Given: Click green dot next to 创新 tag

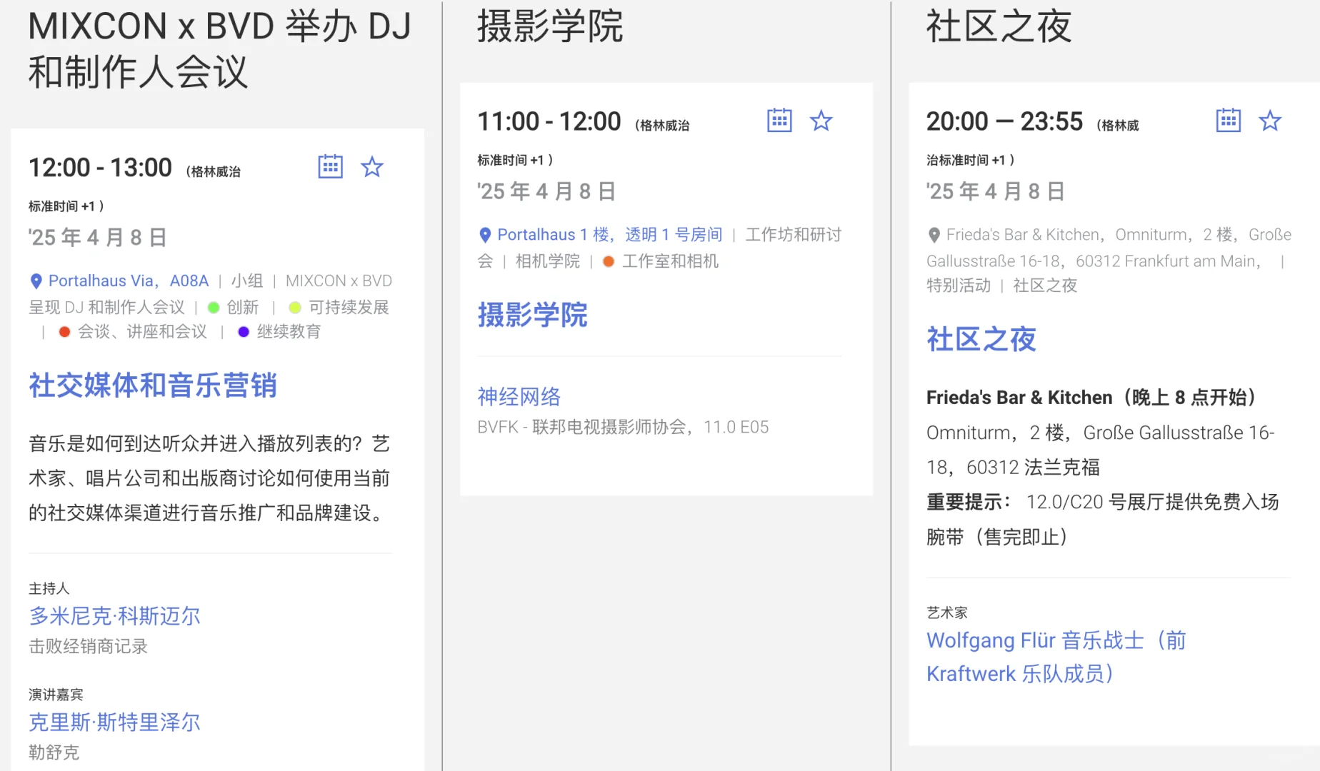Looking at the screenshot, I should click(x=212, y=307).
